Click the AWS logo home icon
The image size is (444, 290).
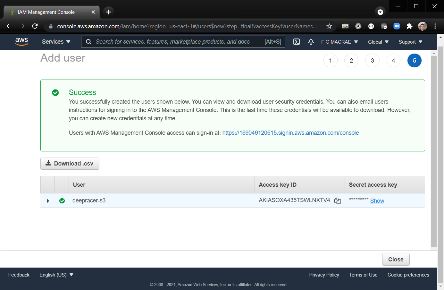pyautogui.click(x=21, y=42)
